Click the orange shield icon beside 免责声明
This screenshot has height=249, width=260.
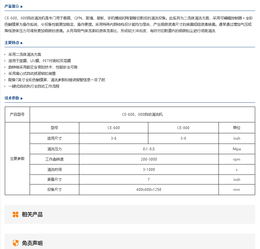point(15,243)
